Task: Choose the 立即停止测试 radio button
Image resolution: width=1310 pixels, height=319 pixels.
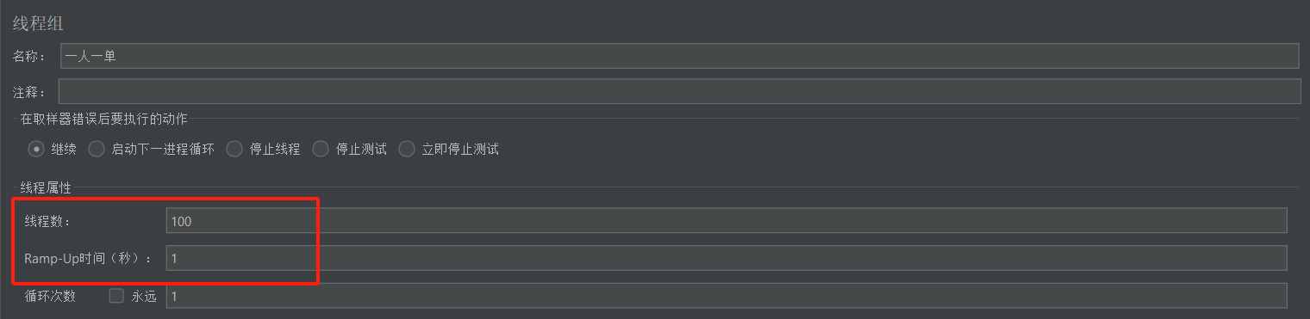Action: point(407,149)
